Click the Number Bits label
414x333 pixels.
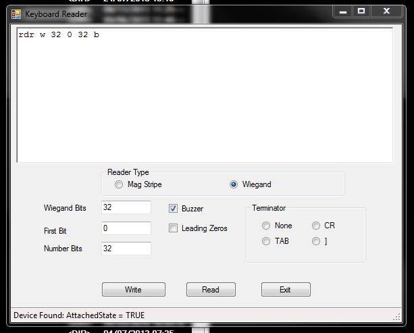(x=63, y=249)
